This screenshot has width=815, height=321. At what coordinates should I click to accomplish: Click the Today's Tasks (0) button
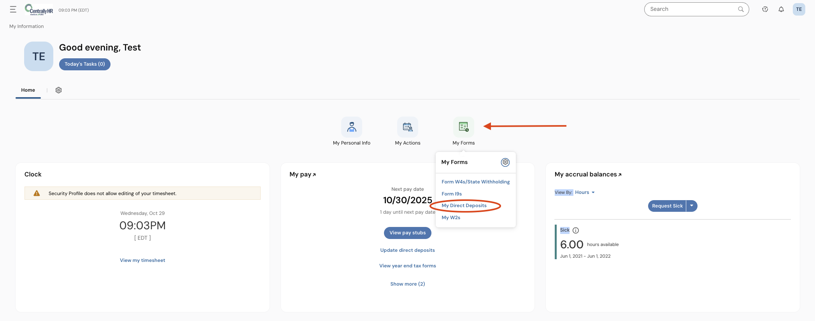[x=85, y=64]
